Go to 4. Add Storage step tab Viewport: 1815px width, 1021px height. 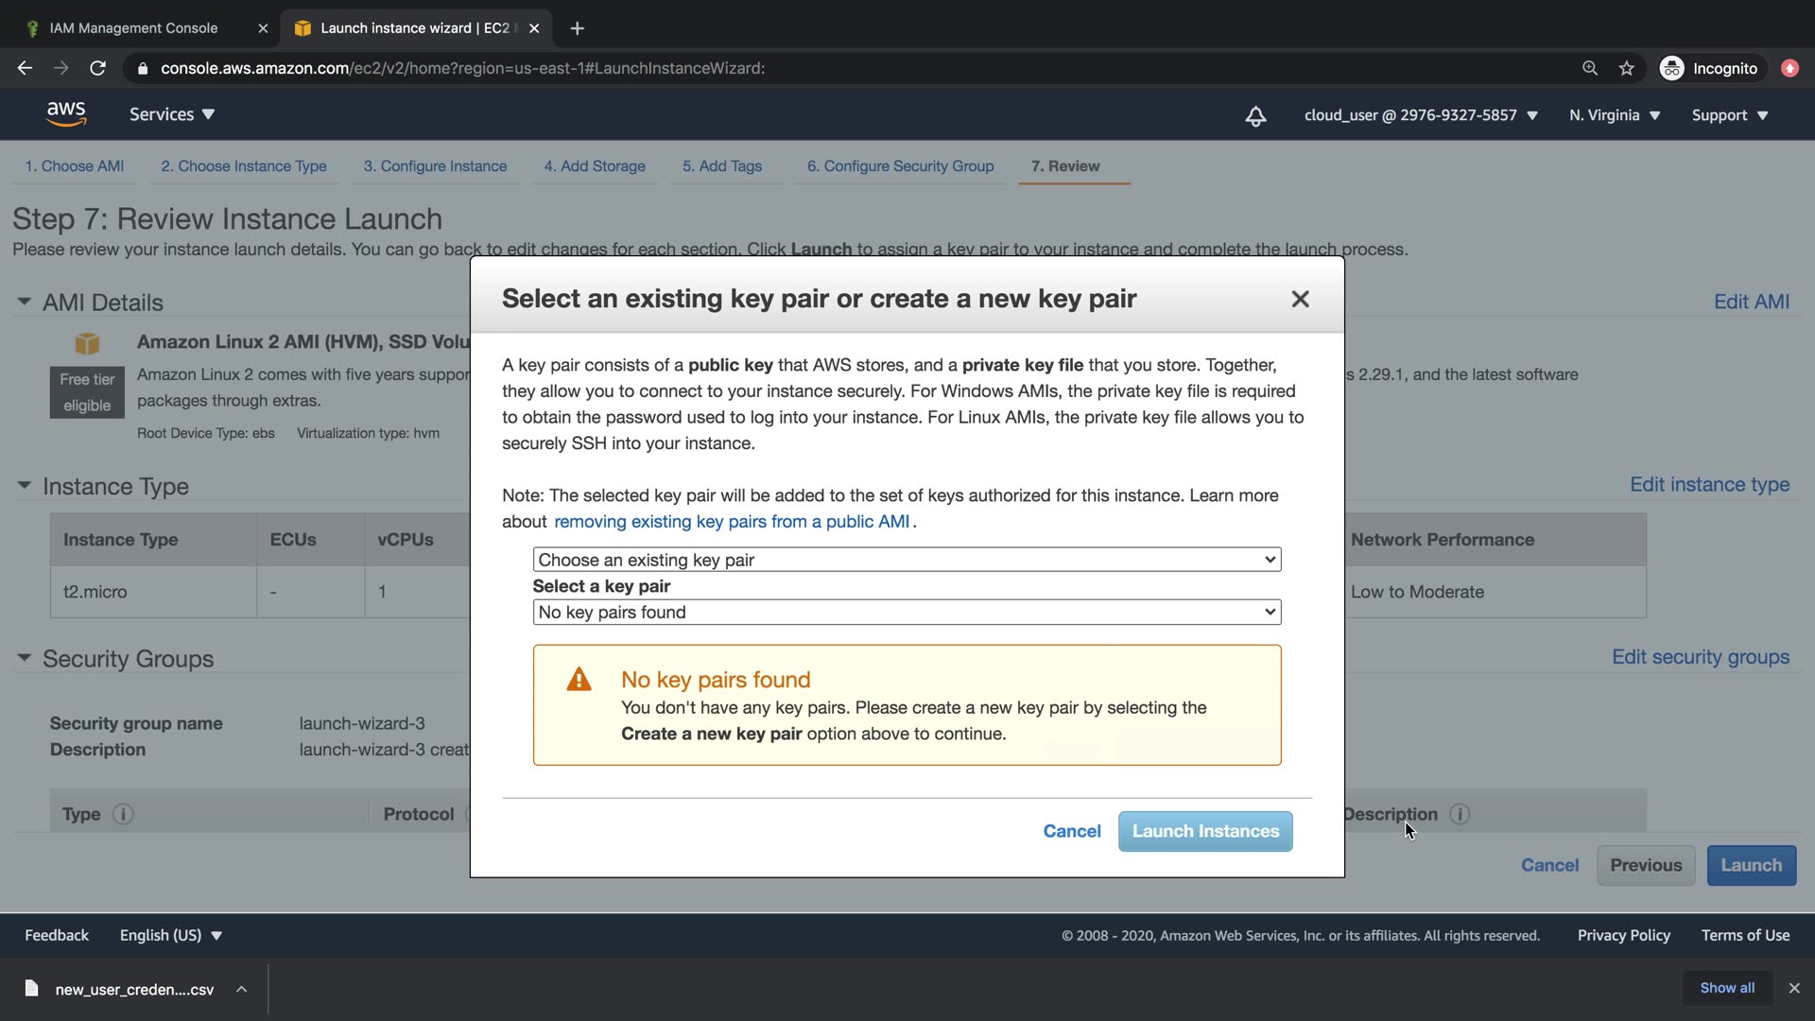click(x=595, y=166)
